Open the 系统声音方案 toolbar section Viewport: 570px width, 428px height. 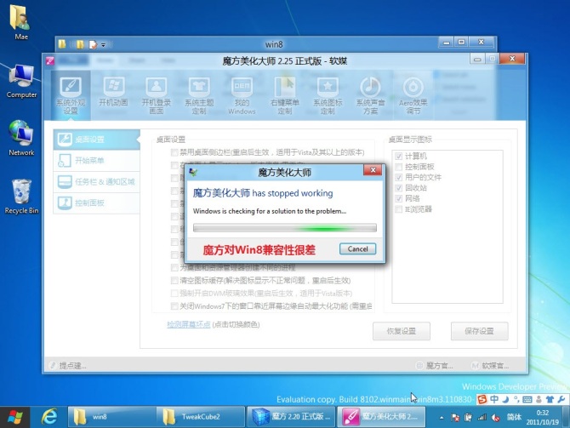[x=370, y=95]
